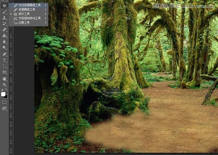Select the Brush tool
Screen dimensions: 218x155
tap(4, 12)
